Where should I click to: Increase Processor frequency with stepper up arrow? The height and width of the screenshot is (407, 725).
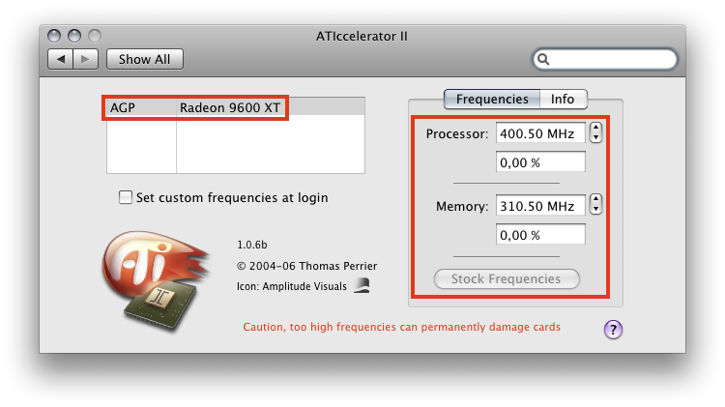596,129
